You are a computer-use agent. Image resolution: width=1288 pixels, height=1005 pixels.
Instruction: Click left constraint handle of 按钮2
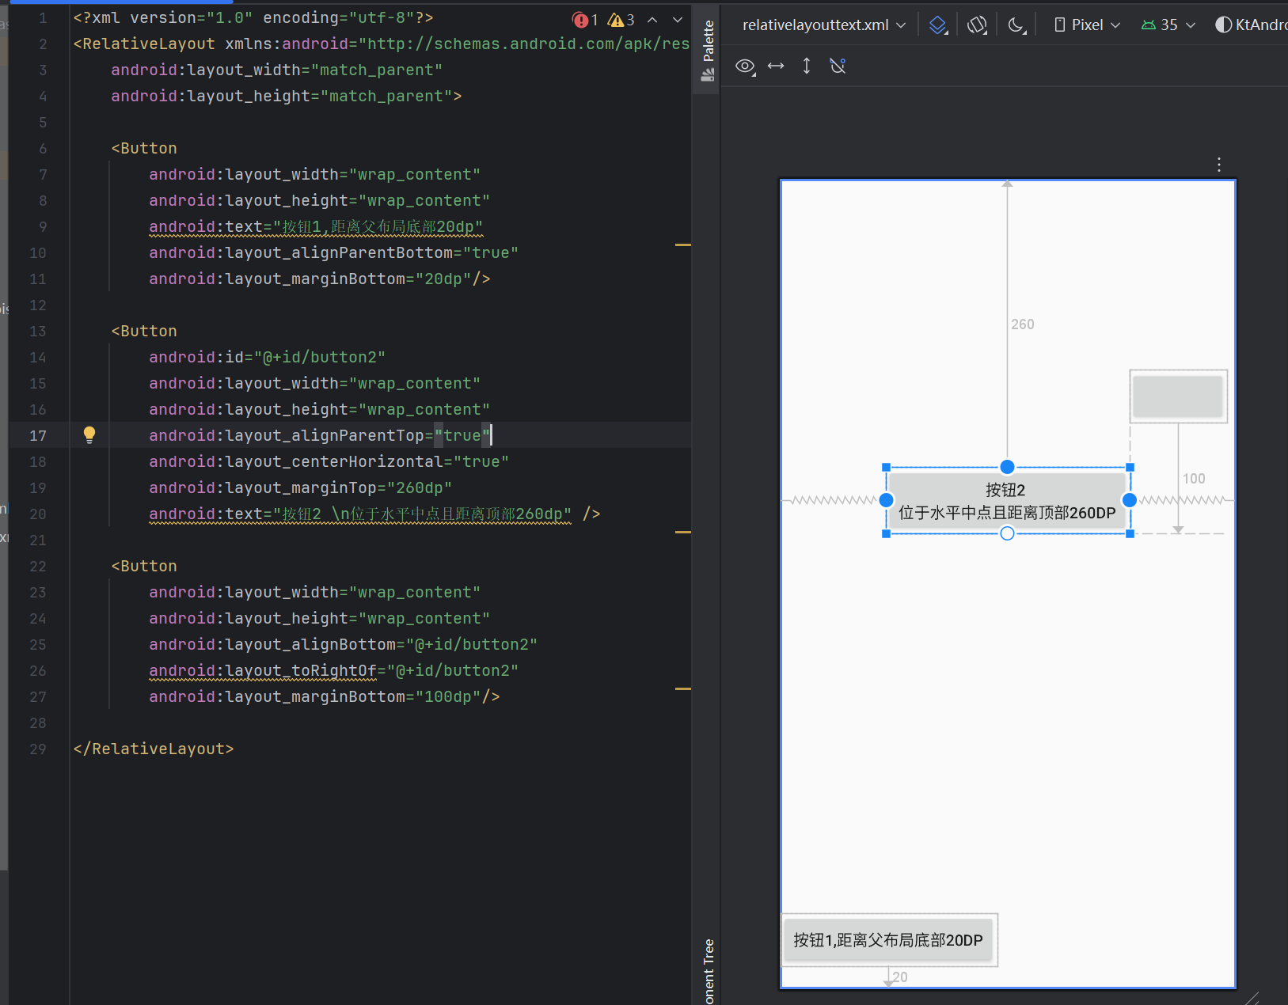point(886,500)
